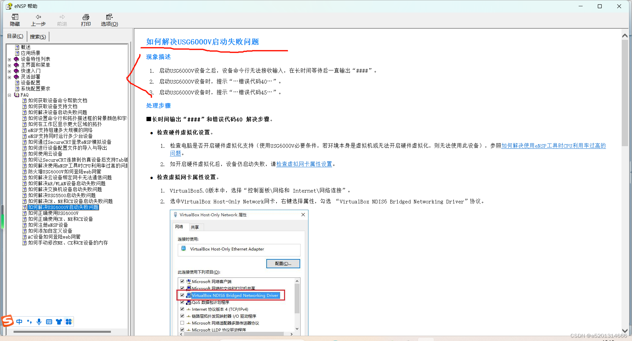
Task: Open AC设备如何登陆web网管 topic
Action: (x=54, y=237)
